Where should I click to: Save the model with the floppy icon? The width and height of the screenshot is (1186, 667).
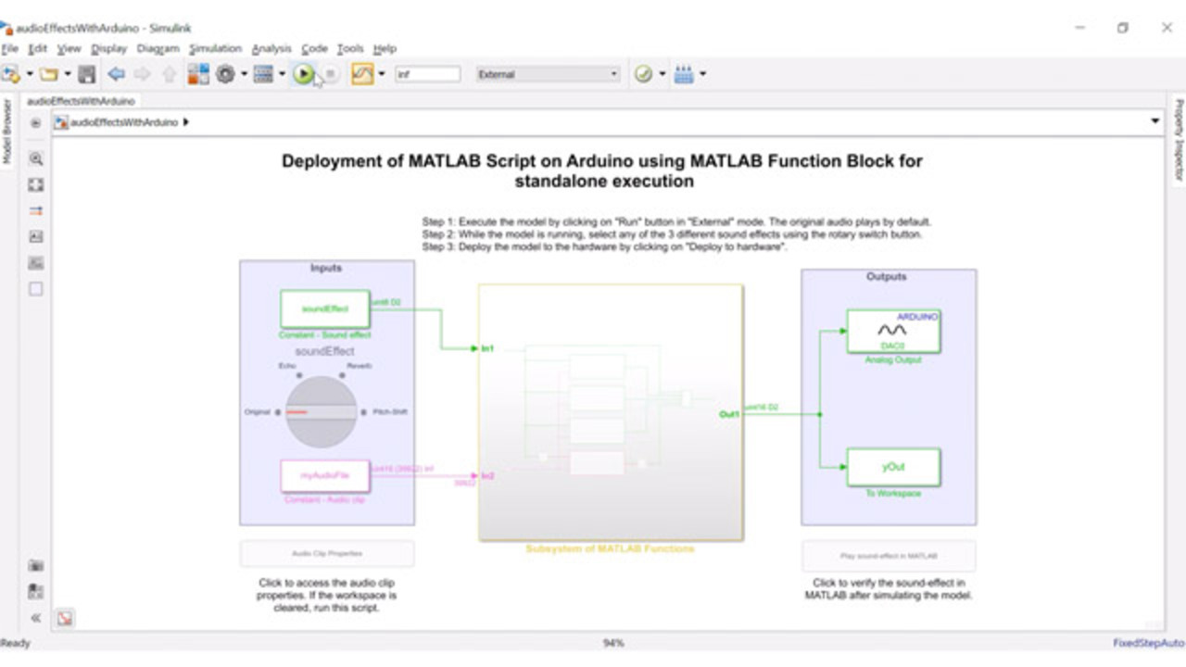(87, 74)
